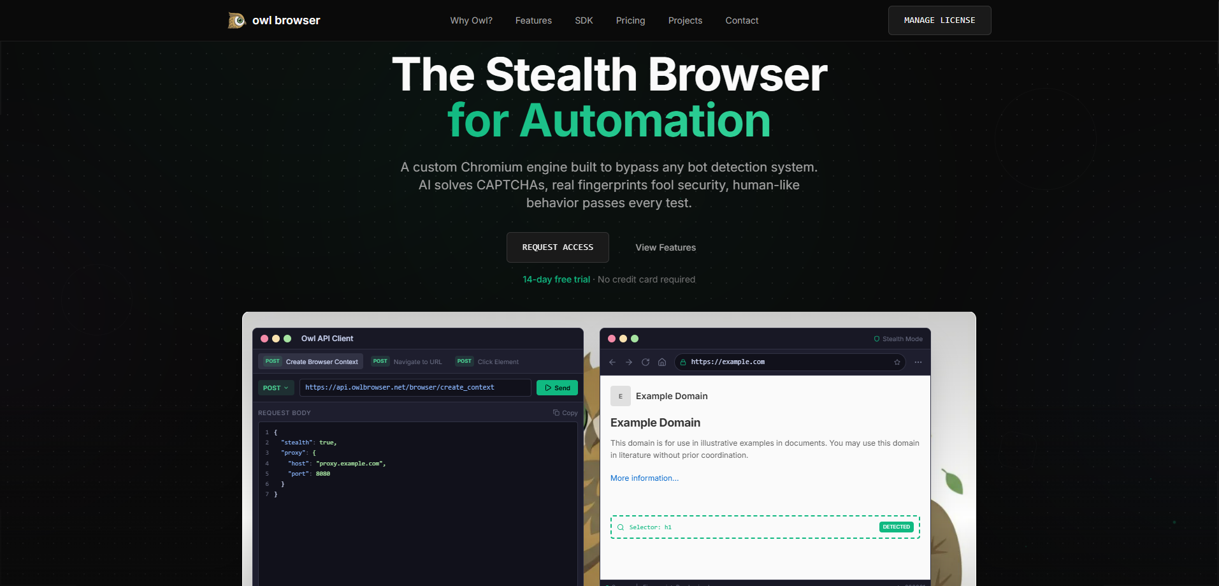The height and width of the screenshot is (586, 1219).
Task: Click the REQUEST ACCESS button
Action: (558, 247)
